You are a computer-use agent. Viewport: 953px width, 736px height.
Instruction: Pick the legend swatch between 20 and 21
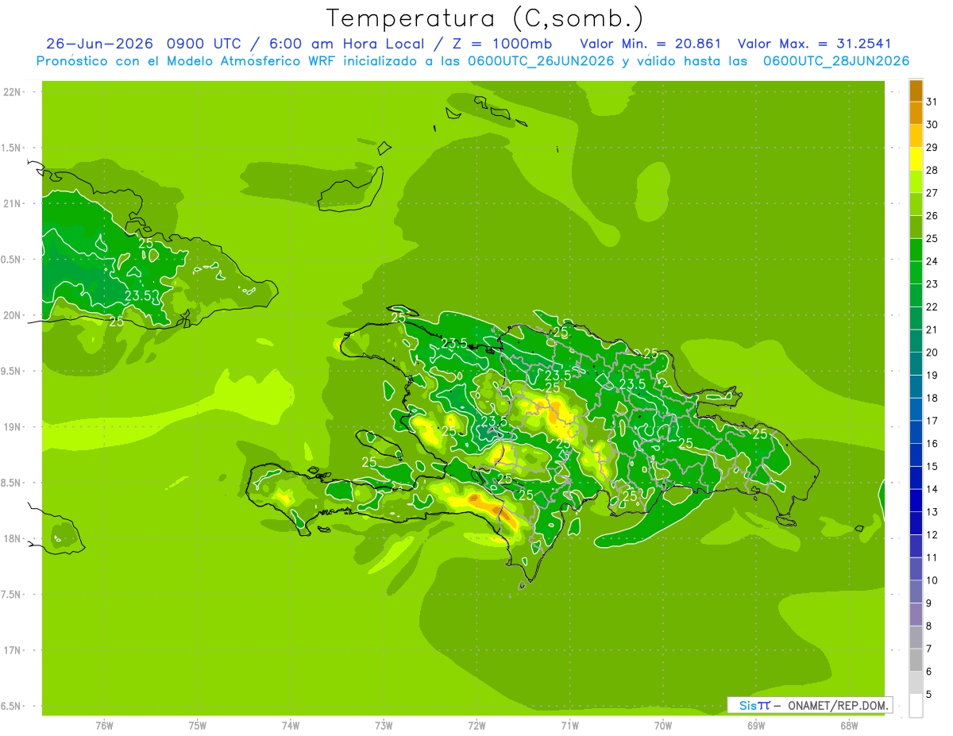(x=916, y=341)
